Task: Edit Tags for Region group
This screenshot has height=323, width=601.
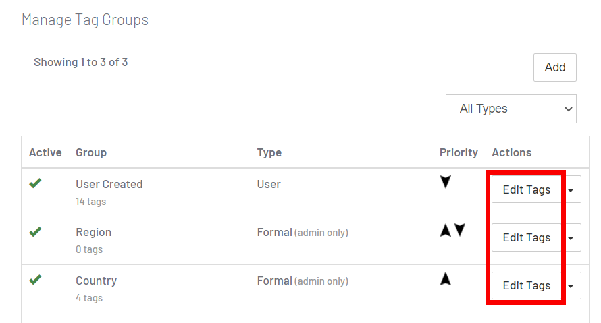Action: click(526, 238)
